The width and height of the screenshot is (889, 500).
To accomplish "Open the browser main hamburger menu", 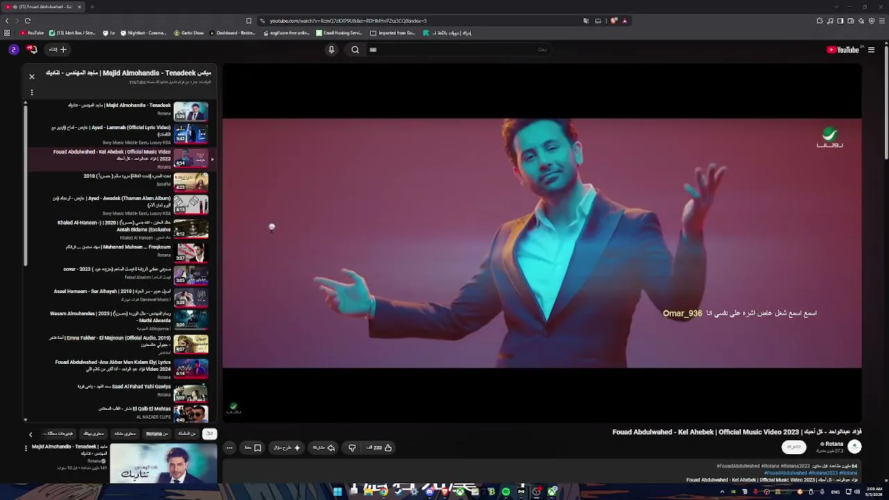I will click(x=881, y=21).
